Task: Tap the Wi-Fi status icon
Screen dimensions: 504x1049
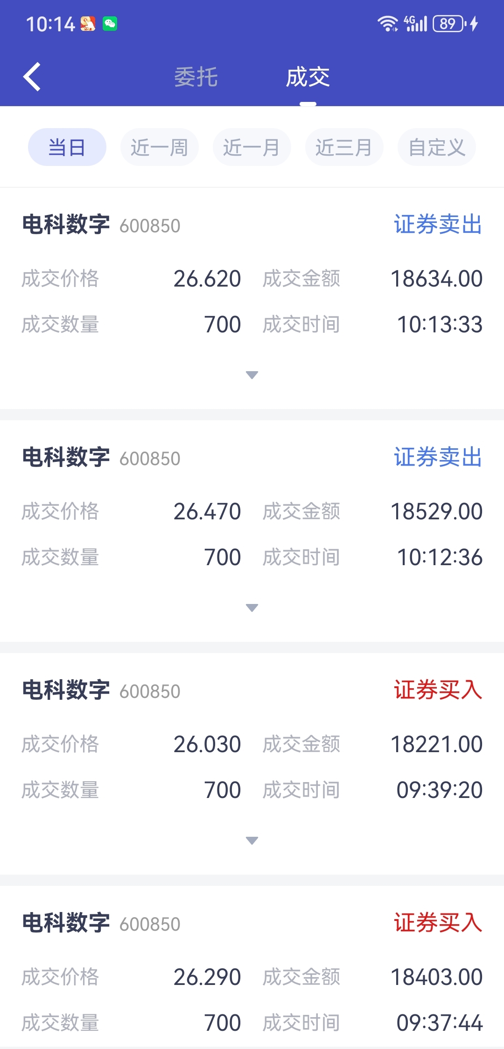Action: pyautogui.click(x=387, y=23)
